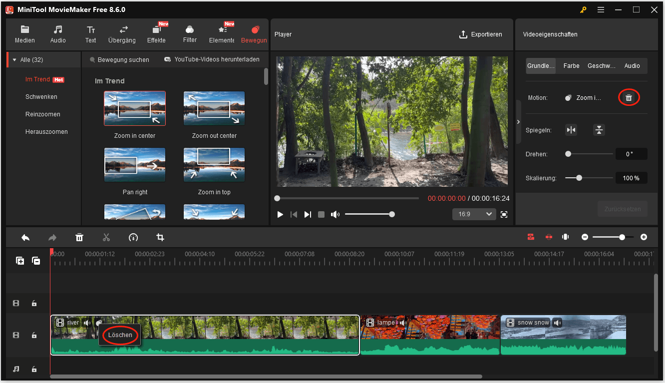Enter fullscreen preview mode

click(504, 214)
